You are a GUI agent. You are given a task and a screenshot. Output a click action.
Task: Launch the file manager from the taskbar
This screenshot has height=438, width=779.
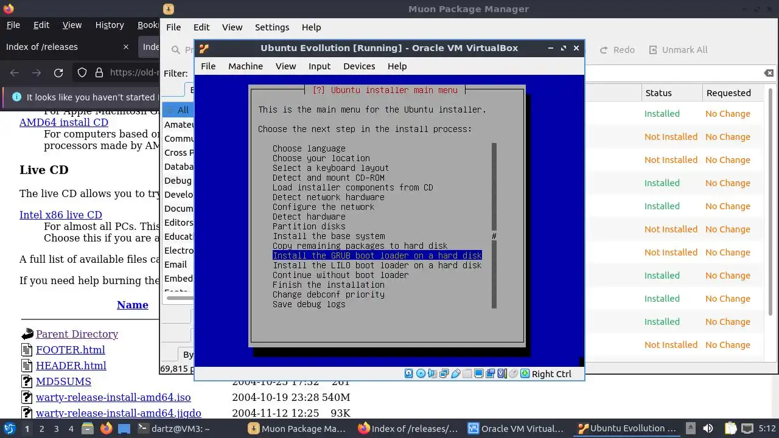86,428
